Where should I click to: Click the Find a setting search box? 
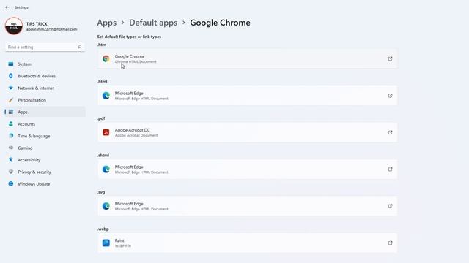[45, 47]
